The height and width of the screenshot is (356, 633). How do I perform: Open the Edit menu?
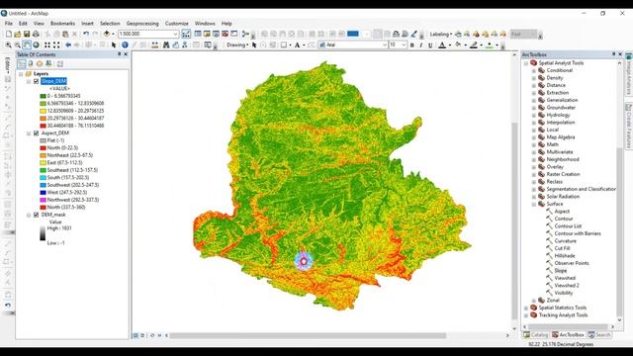coord(23,24)
